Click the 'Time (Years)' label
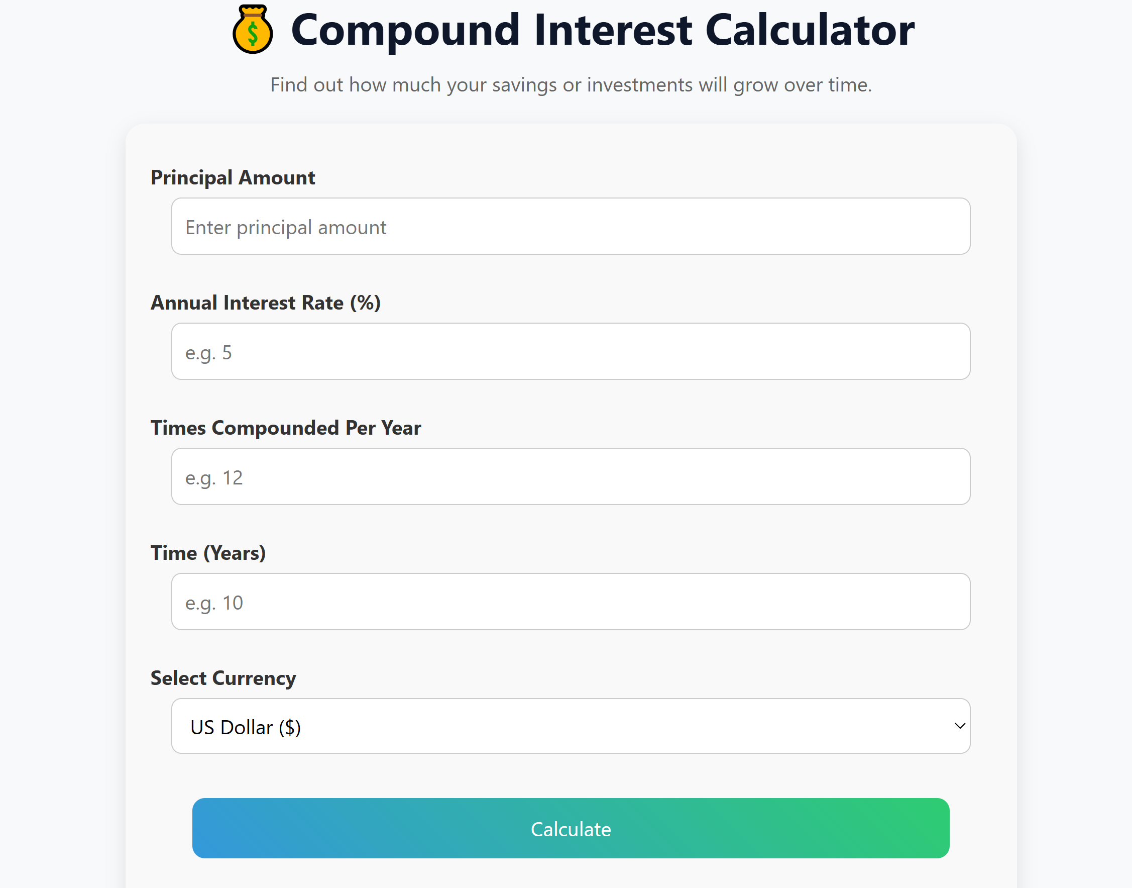 click(208, 553)
